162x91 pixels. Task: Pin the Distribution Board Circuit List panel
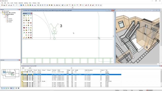tap(160, 66)
